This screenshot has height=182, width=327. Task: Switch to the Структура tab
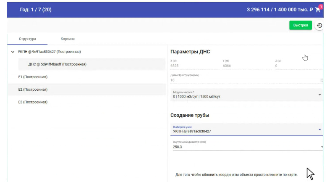[x=27, y=39]
